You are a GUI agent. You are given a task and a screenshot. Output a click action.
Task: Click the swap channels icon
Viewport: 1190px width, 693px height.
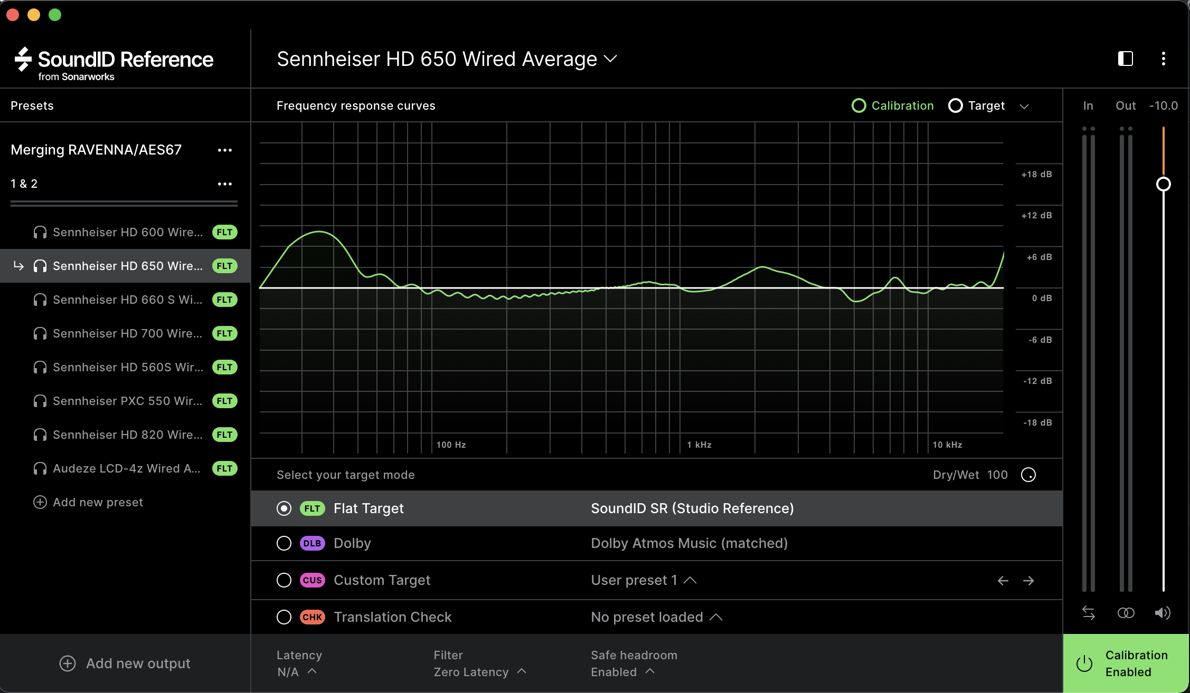[1088, 612]
